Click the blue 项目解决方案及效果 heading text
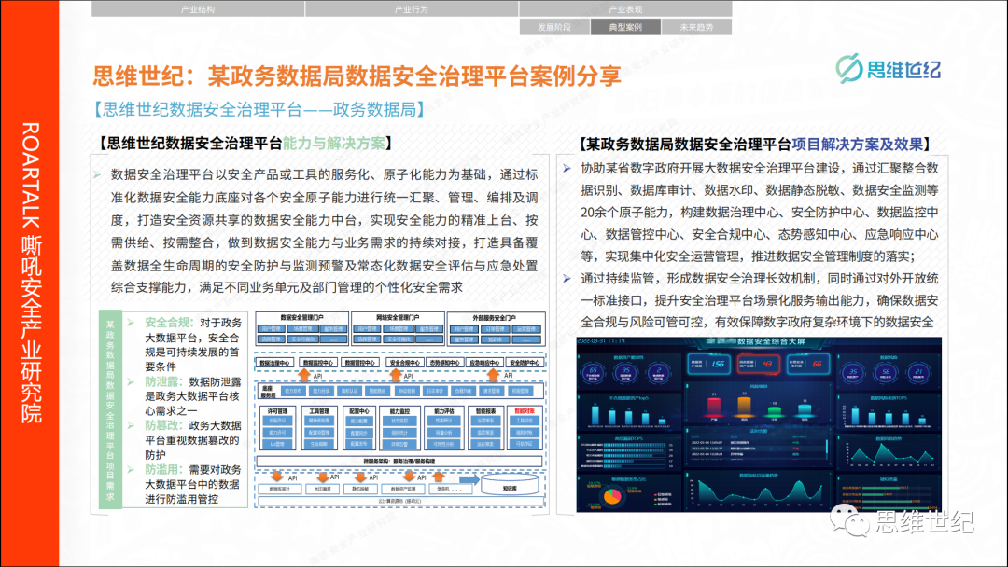 click(x=858, y=145)
